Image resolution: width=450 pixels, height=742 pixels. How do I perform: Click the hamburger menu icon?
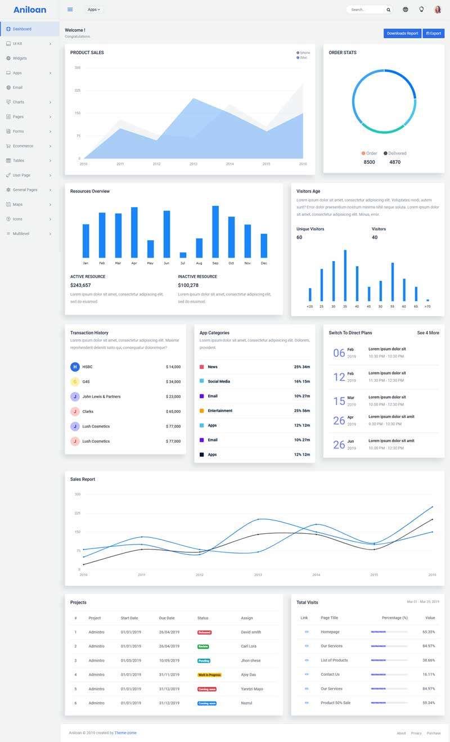[x=70, y=10]
